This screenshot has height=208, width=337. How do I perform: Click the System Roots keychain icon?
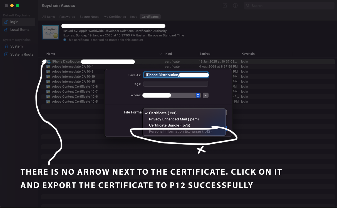point(6,55)
